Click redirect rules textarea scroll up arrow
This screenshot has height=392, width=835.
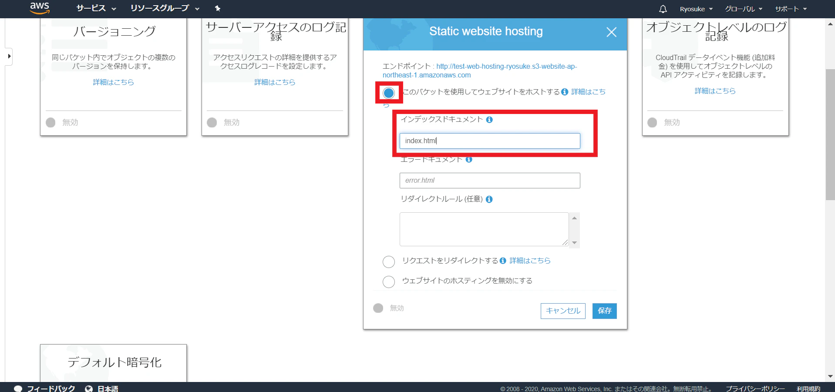coord(575,218)
